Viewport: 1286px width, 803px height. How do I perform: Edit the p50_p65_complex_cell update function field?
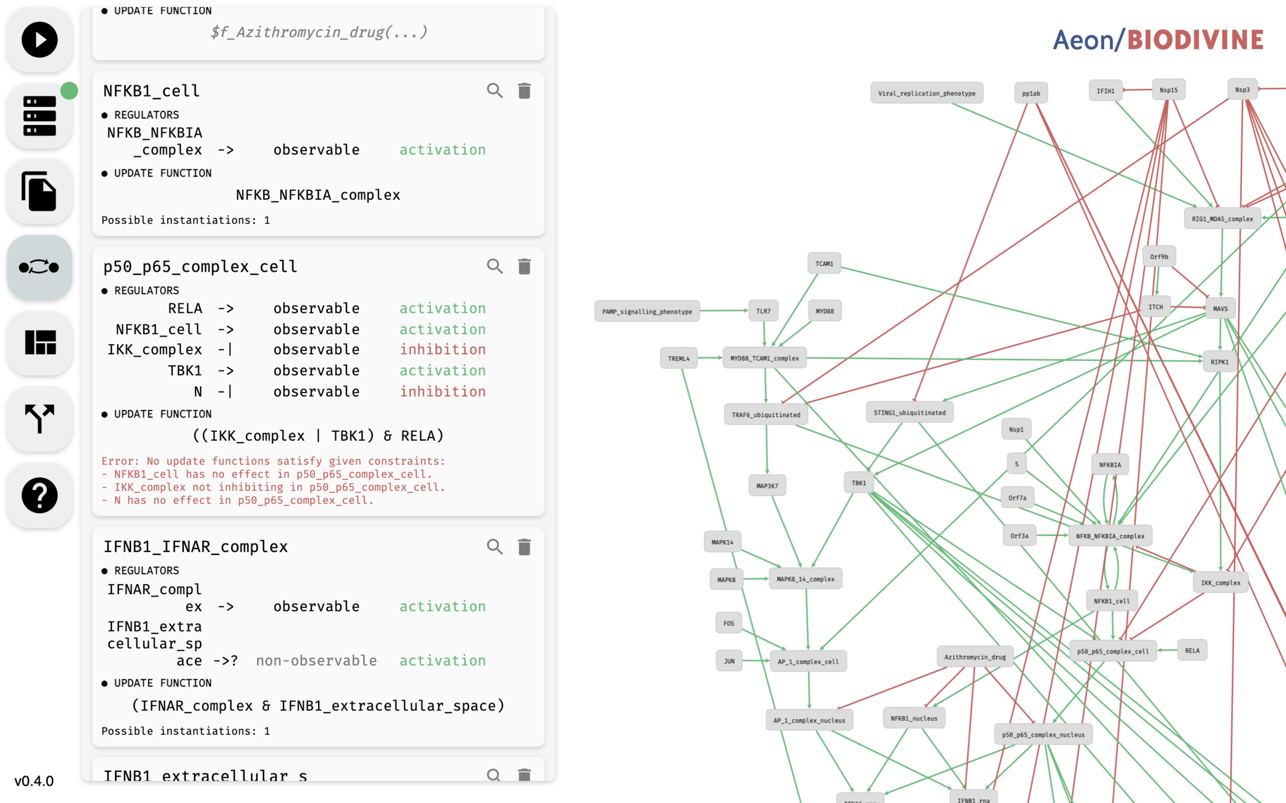point(318,436)
